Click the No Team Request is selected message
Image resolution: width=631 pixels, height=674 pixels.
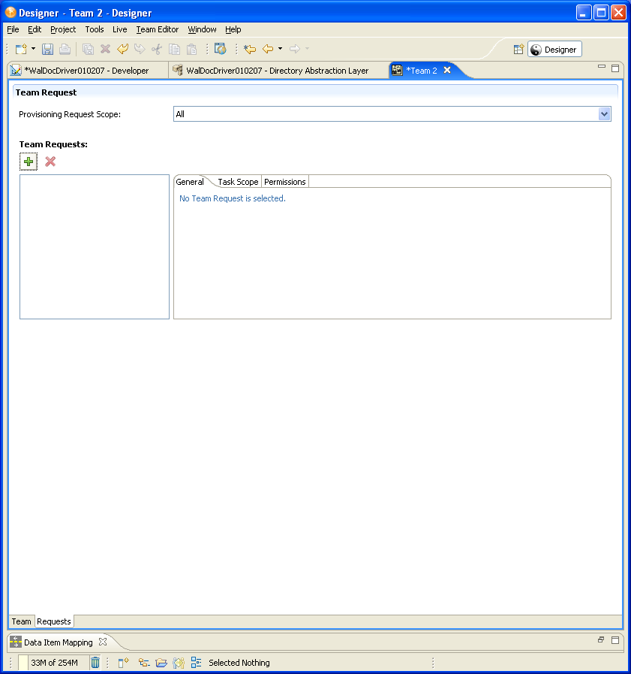click(x=233, y=198)
